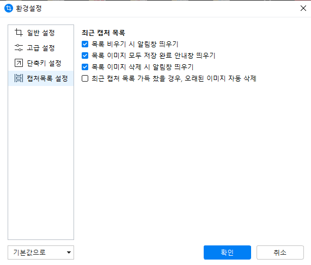Toggle 목록 이미지 모두 저장 완료 안내창 checkbox
311x265 pixels.
click(x=85, y=56)
